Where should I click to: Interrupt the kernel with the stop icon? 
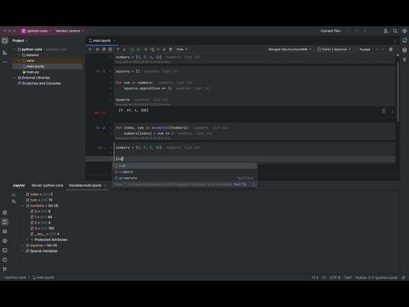pos(146,49)
